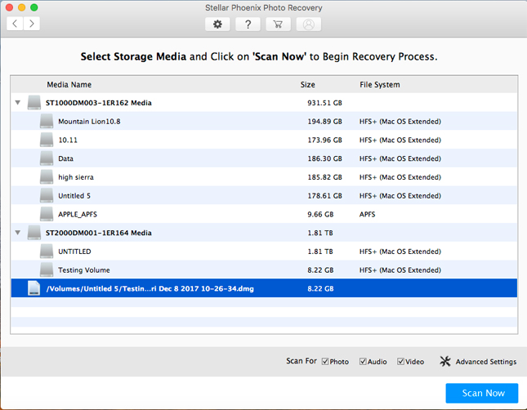Click the Media Name column header
Screen dimensions: 527x410
coord(69,85)
